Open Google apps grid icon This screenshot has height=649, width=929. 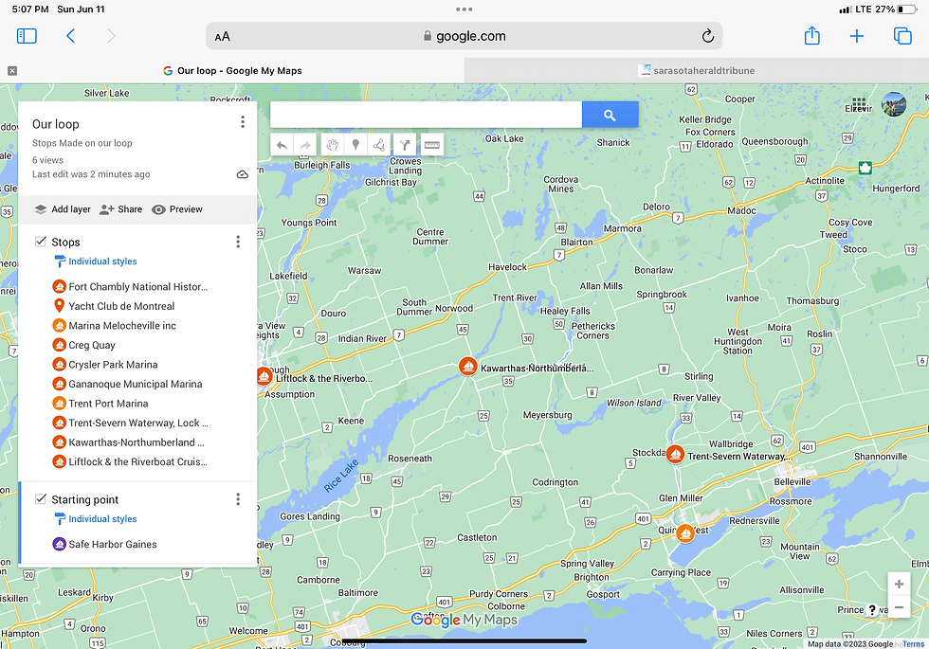(859, 104)
